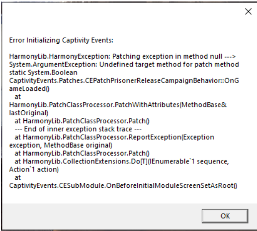
Task: Click the 'End of inner exception stack trace' line
Action: 78,129
